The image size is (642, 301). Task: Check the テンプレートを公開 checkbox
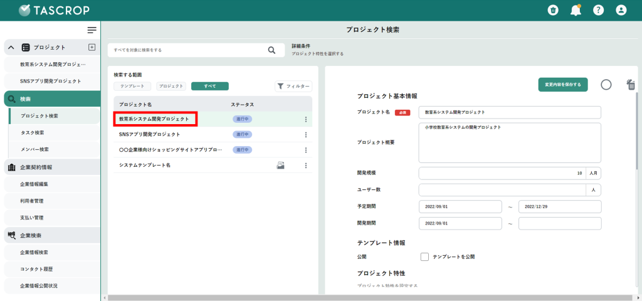click(424, 256)
